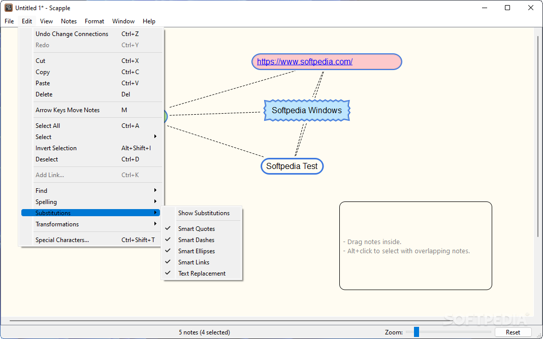
Task: Open Special Characters dialog
Action: pyautogui.click(x=91, y=240)
